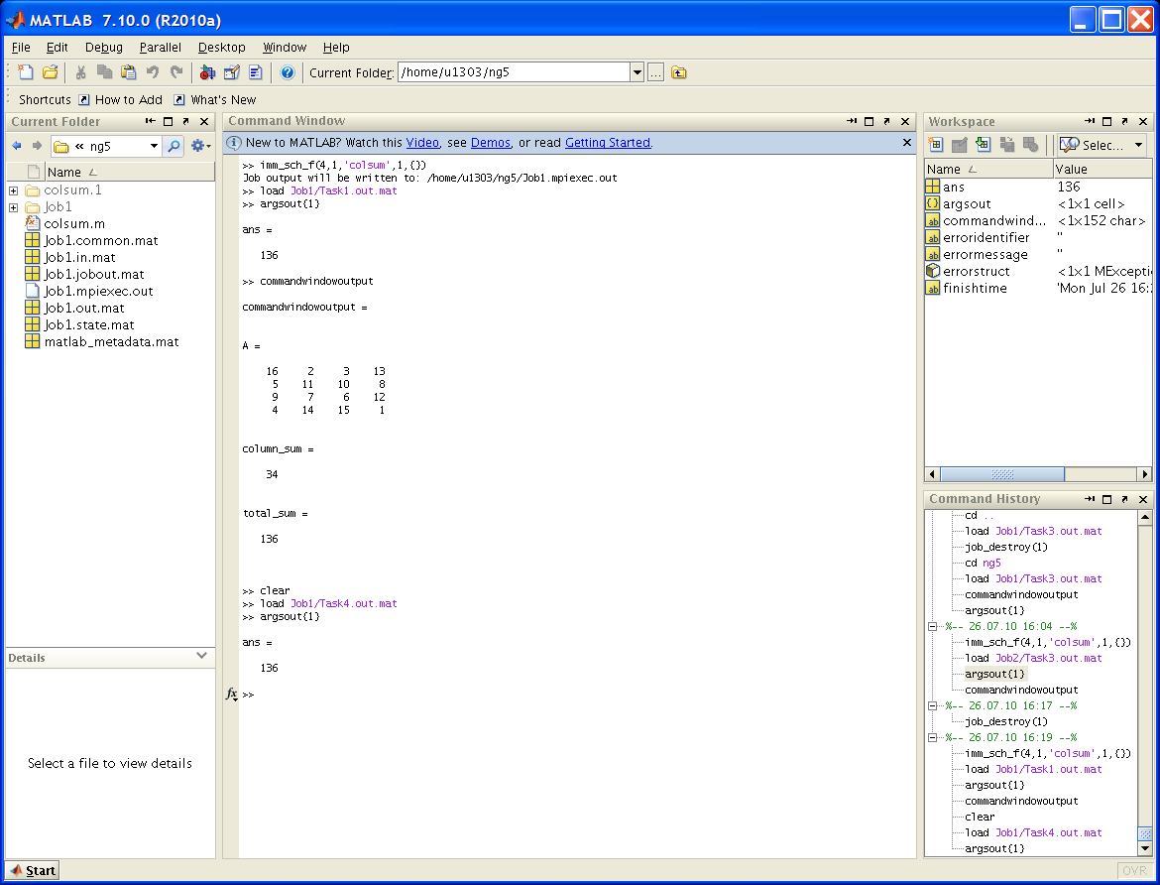Go forward in Current Folder browser
Image resolution: width=1160 pixels, height=885 pixels.
point(37,146)
